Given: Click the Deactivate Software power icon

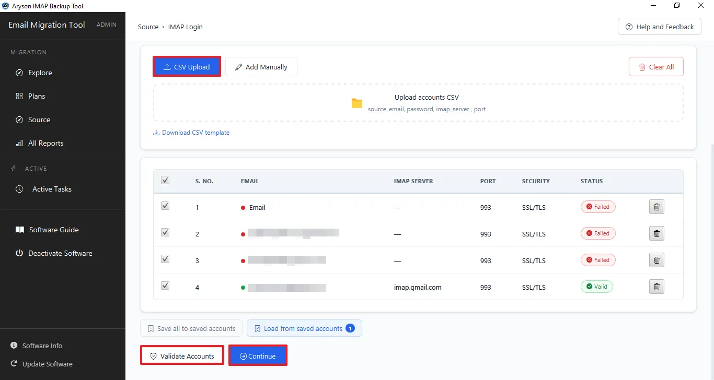Looking at the screenshot, I should pos(19,253).
